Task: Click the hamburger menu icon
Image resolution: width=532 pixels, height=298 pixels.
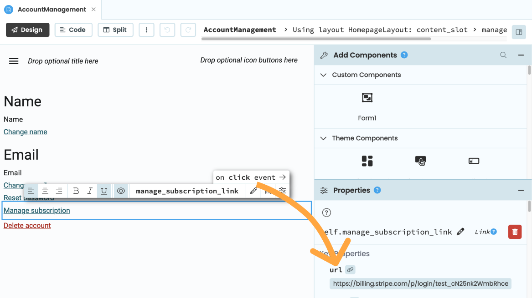Action: (x=14, y=61)
